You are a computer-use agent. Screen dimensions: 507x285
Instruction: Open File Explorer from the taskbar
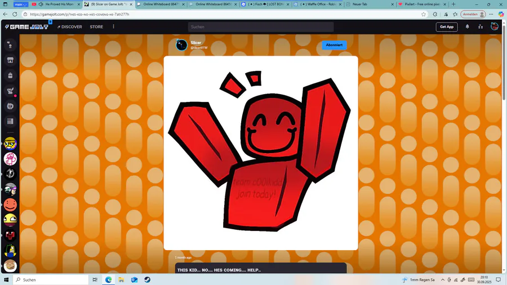point(121,280)
